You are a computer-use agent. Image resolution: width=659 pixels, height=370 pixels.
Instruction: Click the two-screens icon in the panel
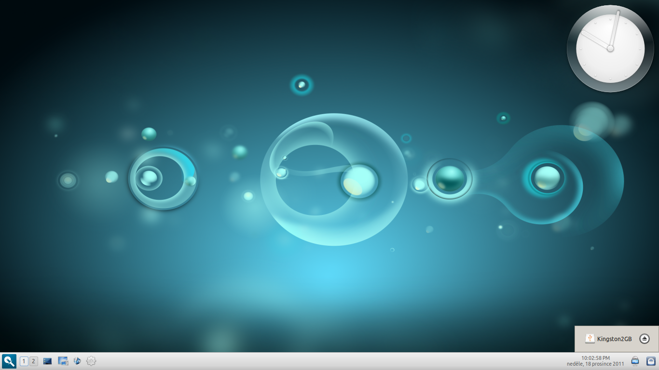click(63, 361)
